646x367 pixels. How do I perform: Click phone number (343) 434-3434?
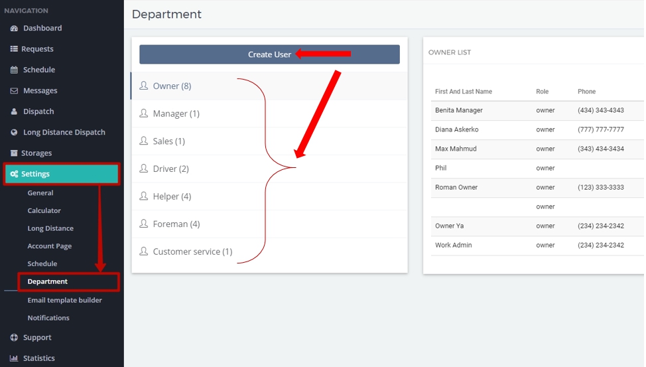click(x=601, y=149)
